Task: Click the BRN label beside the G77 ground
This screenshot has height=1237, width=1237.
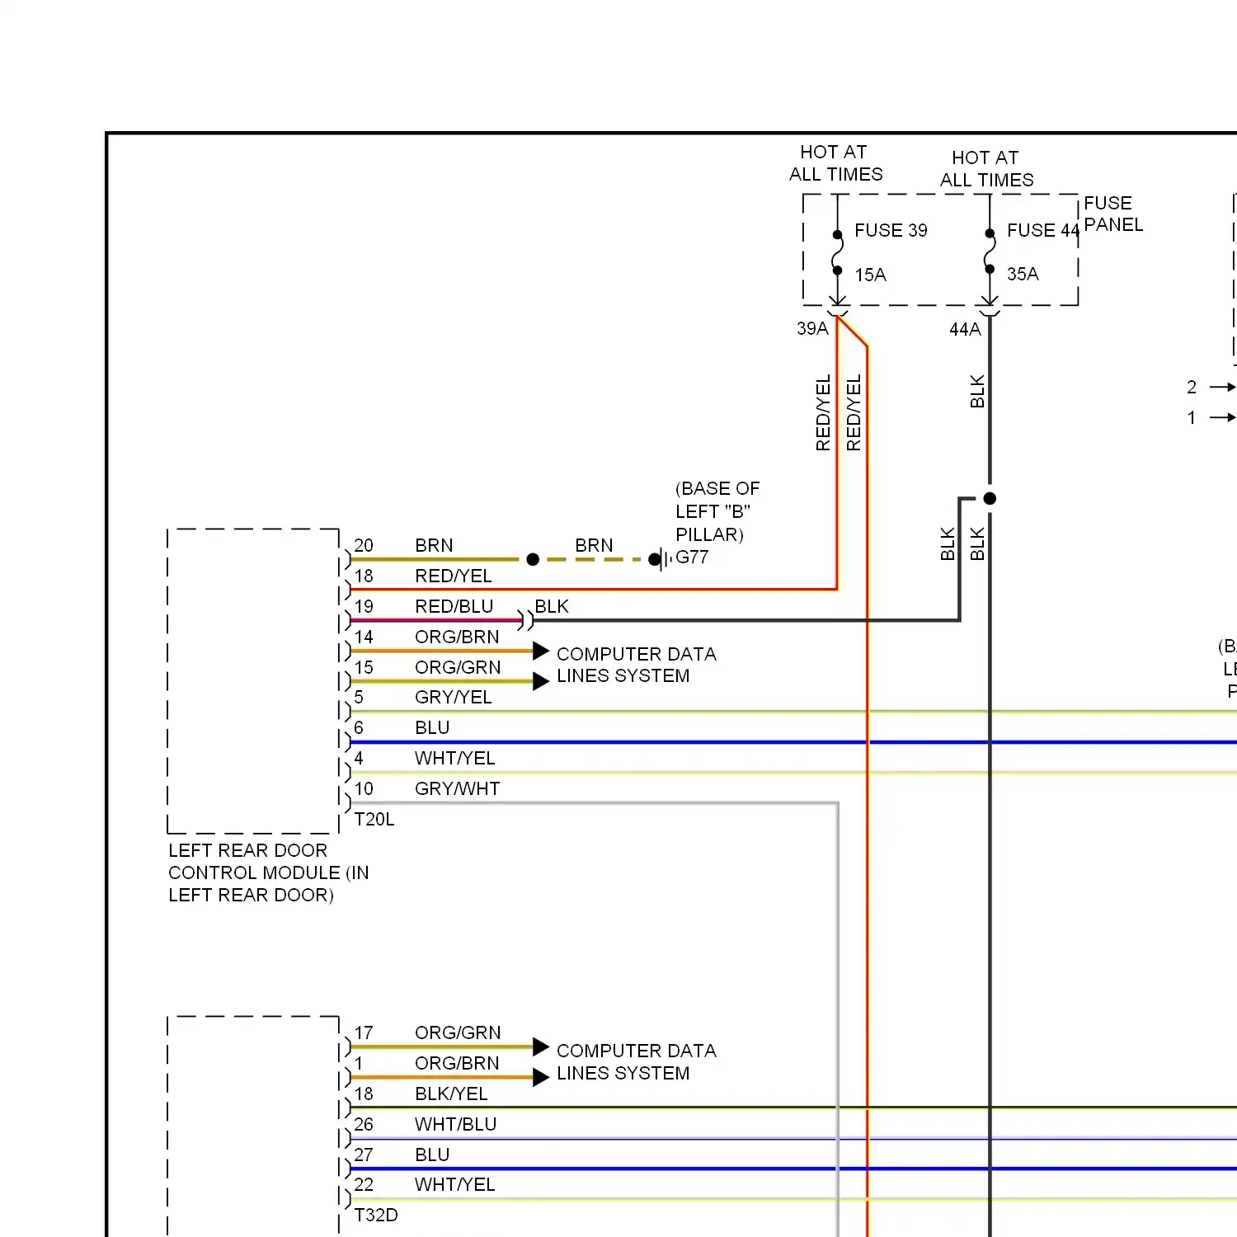Action: [594, 545]
